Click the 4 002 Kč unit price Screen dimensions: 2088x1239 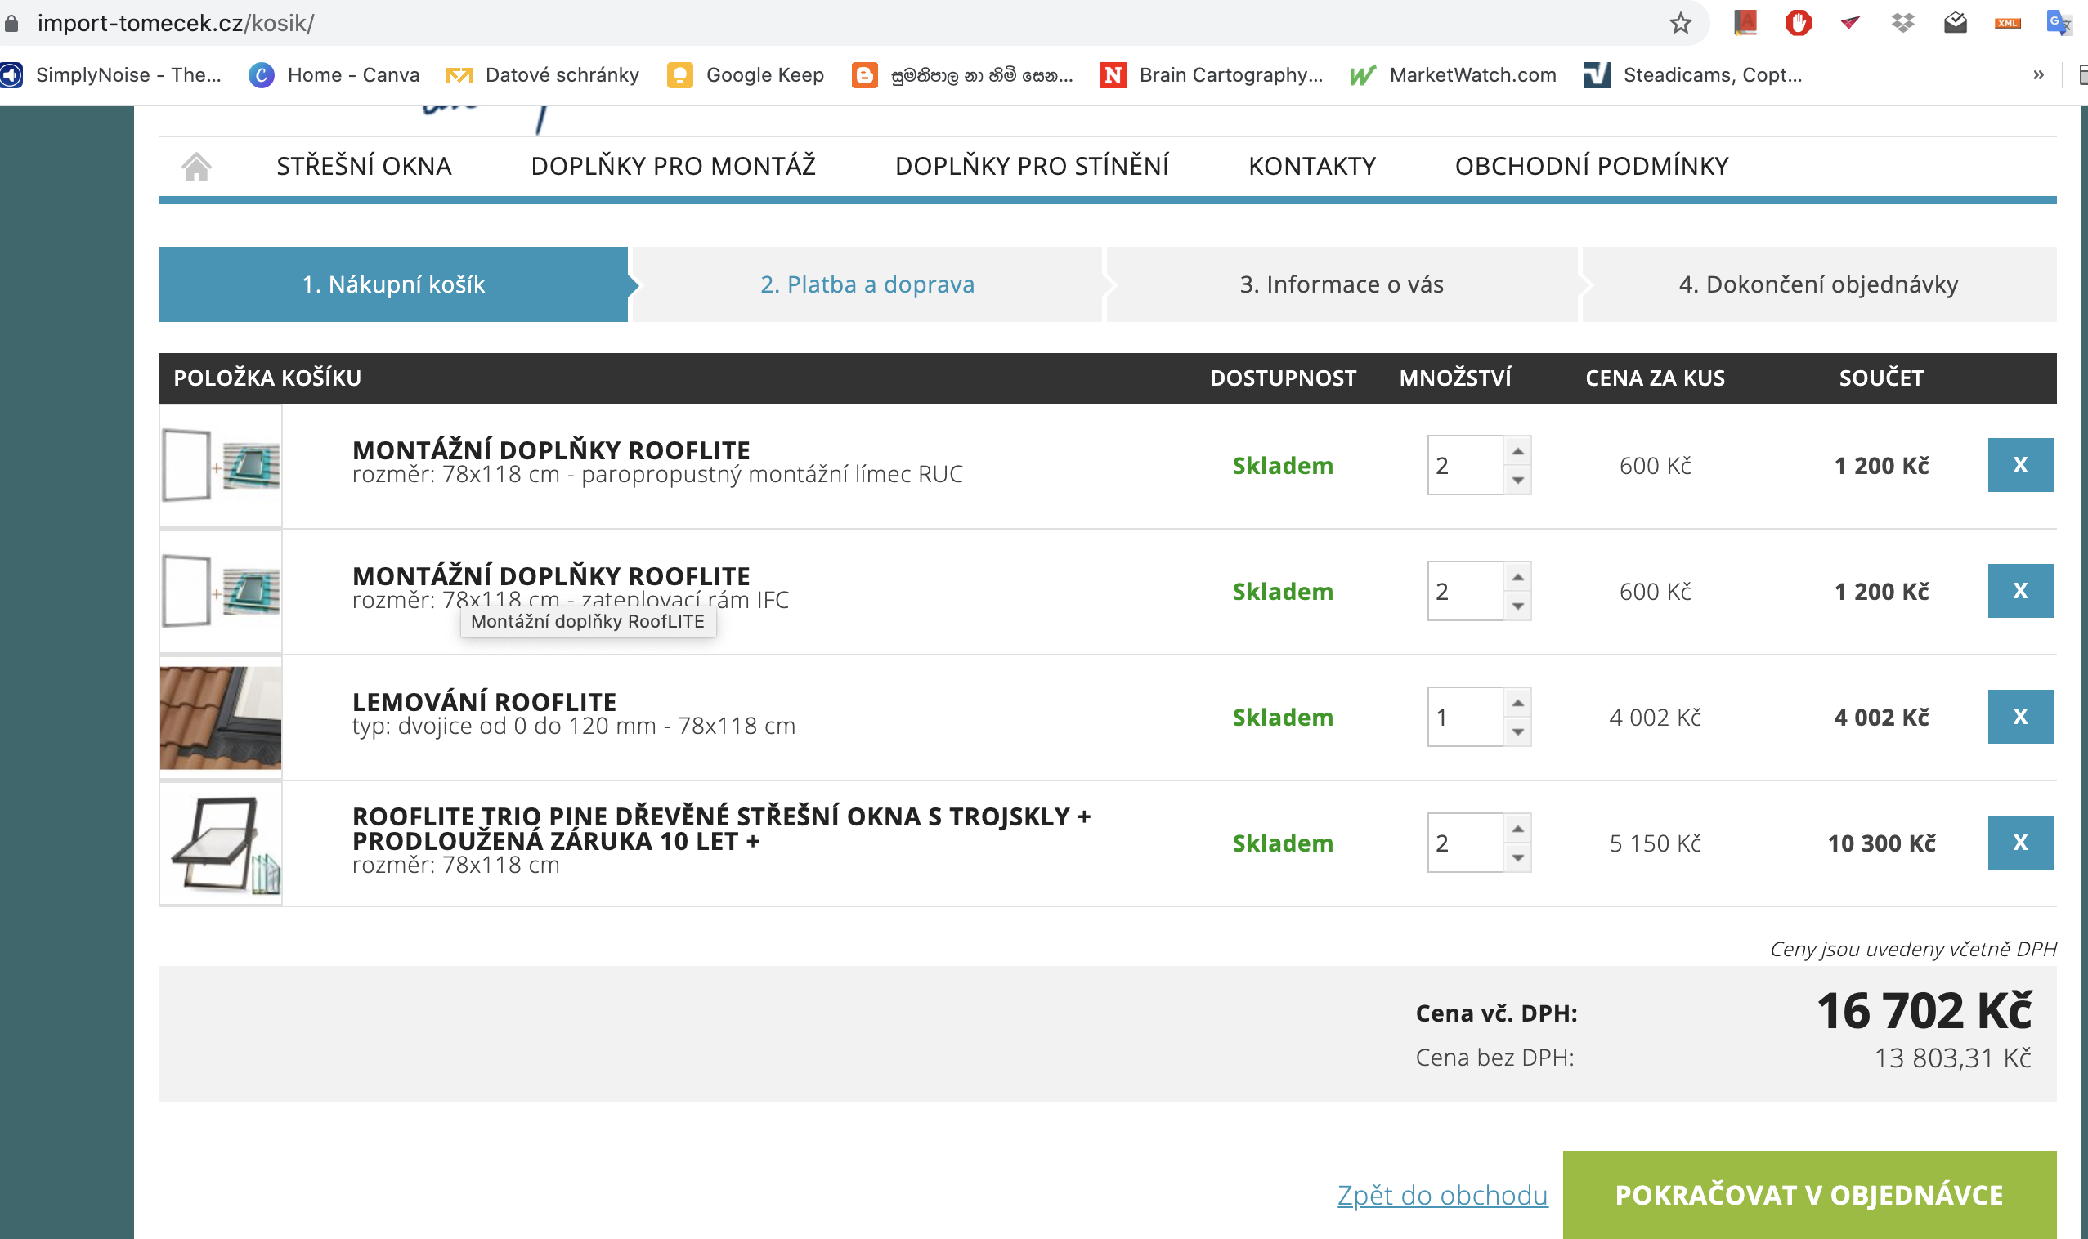click(1655, 718)
